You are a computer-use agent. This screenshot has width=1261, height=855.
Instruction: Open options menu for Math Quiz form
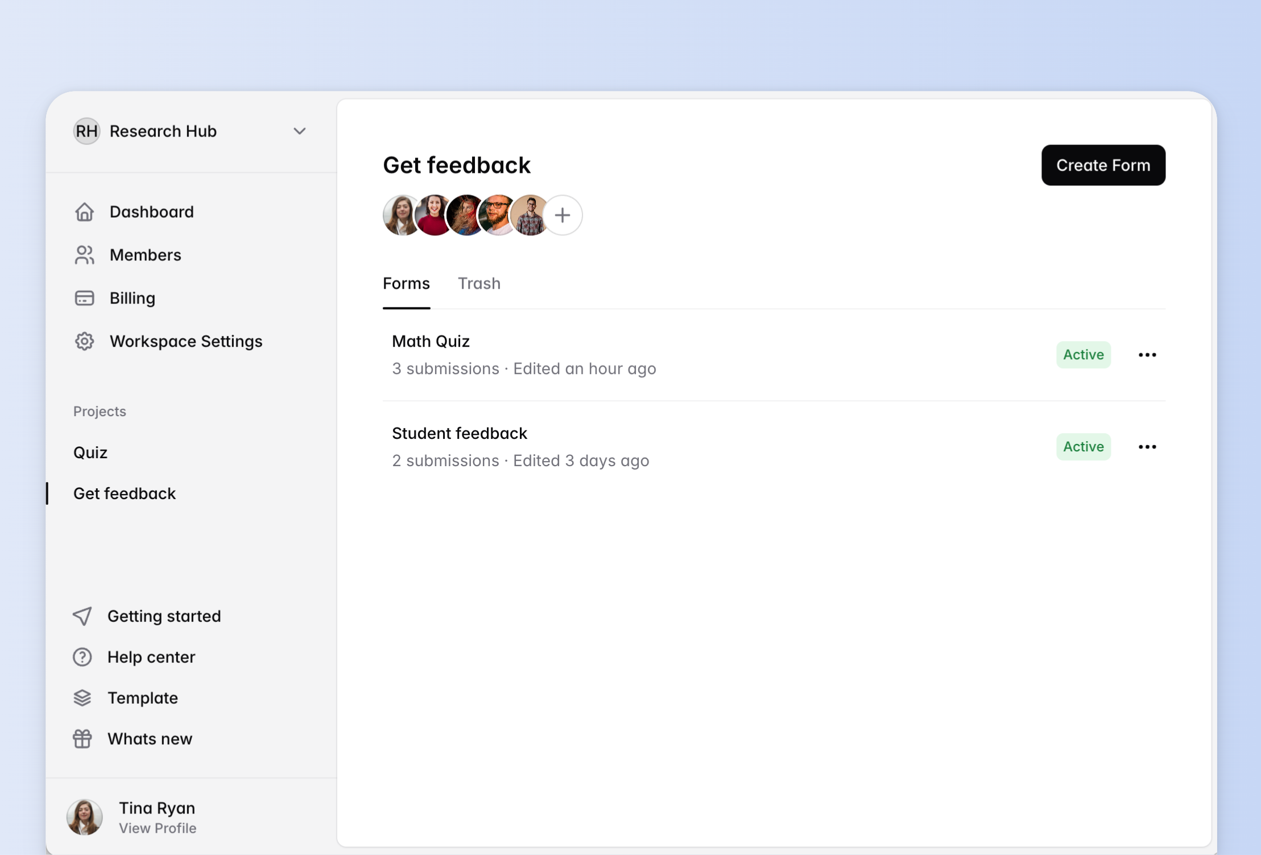(x=1146, y=354)
